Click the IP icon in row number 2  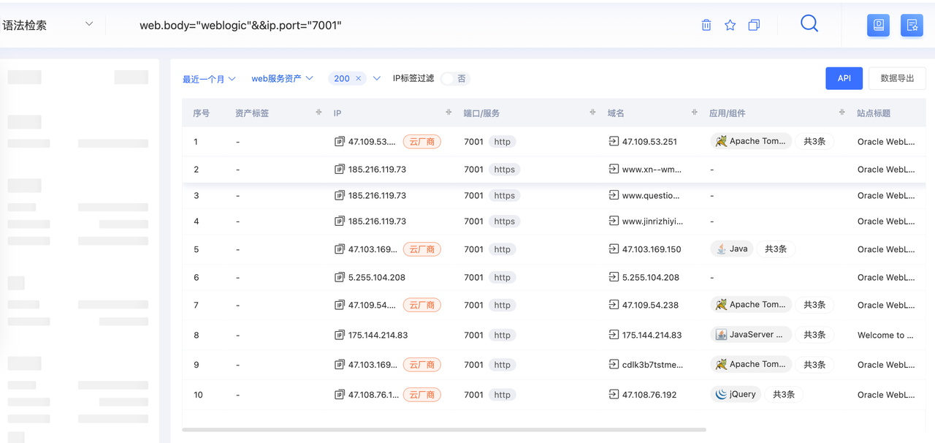(339, 170)
